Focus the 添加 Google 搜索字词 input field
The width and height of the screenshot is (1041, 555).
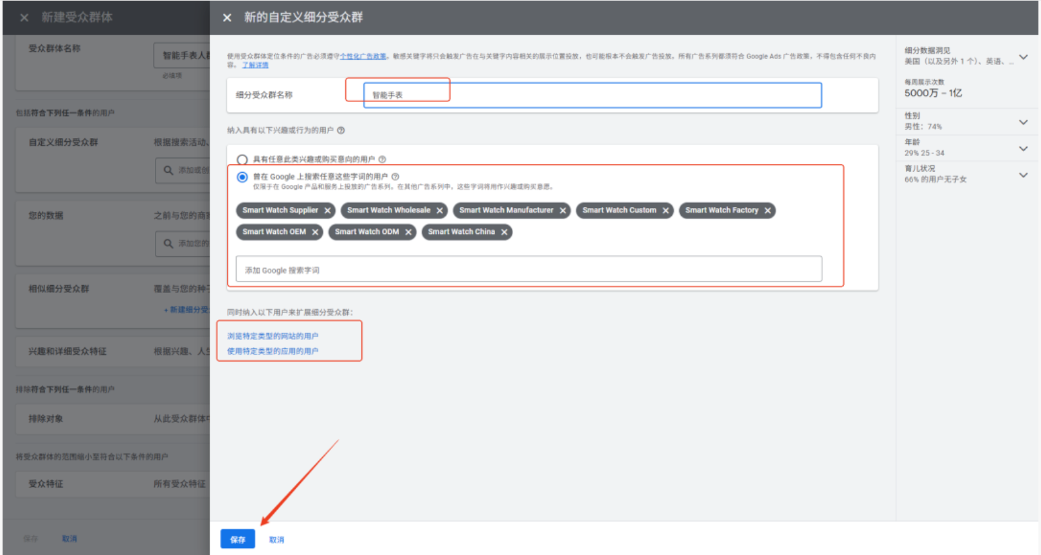tap(529, 270)
